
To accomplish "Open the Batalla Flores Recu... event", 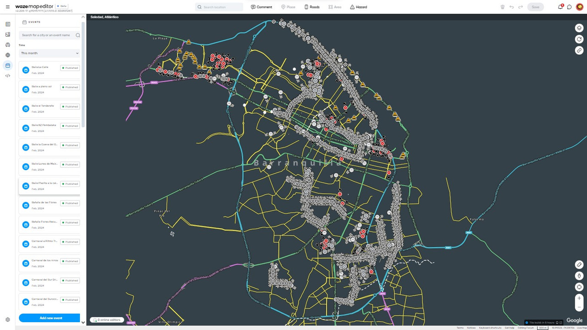I will point(50,225).
